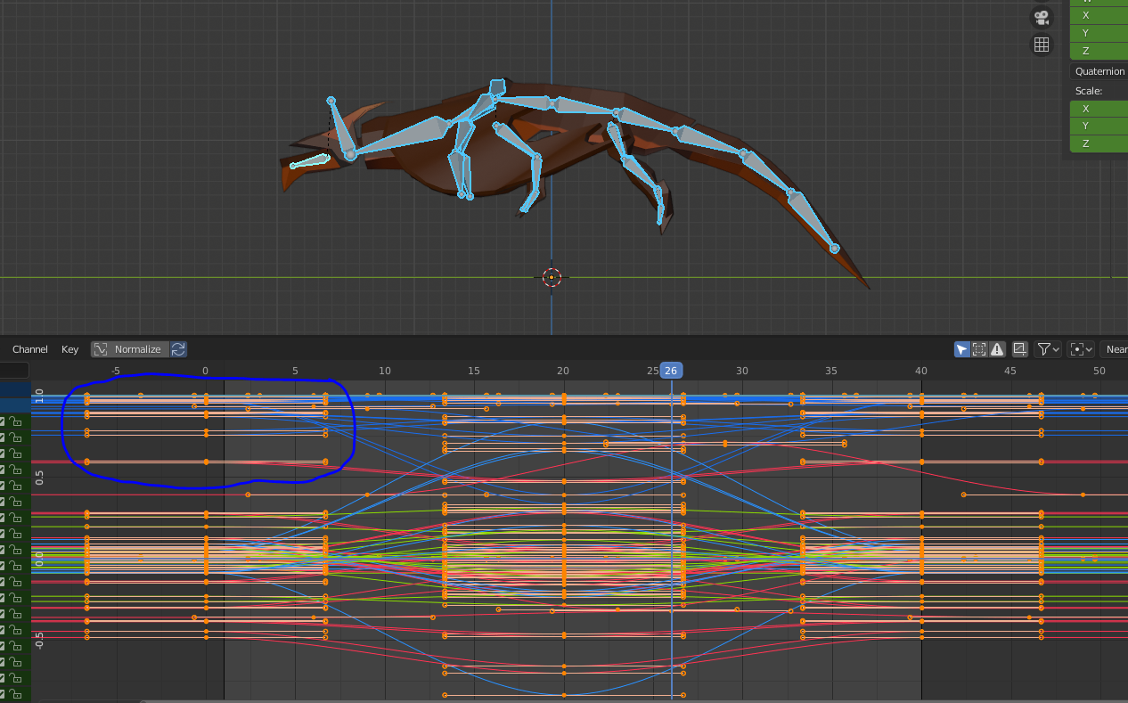Switch orthographic/perspective with the grid icon

tap(1041, 45)
